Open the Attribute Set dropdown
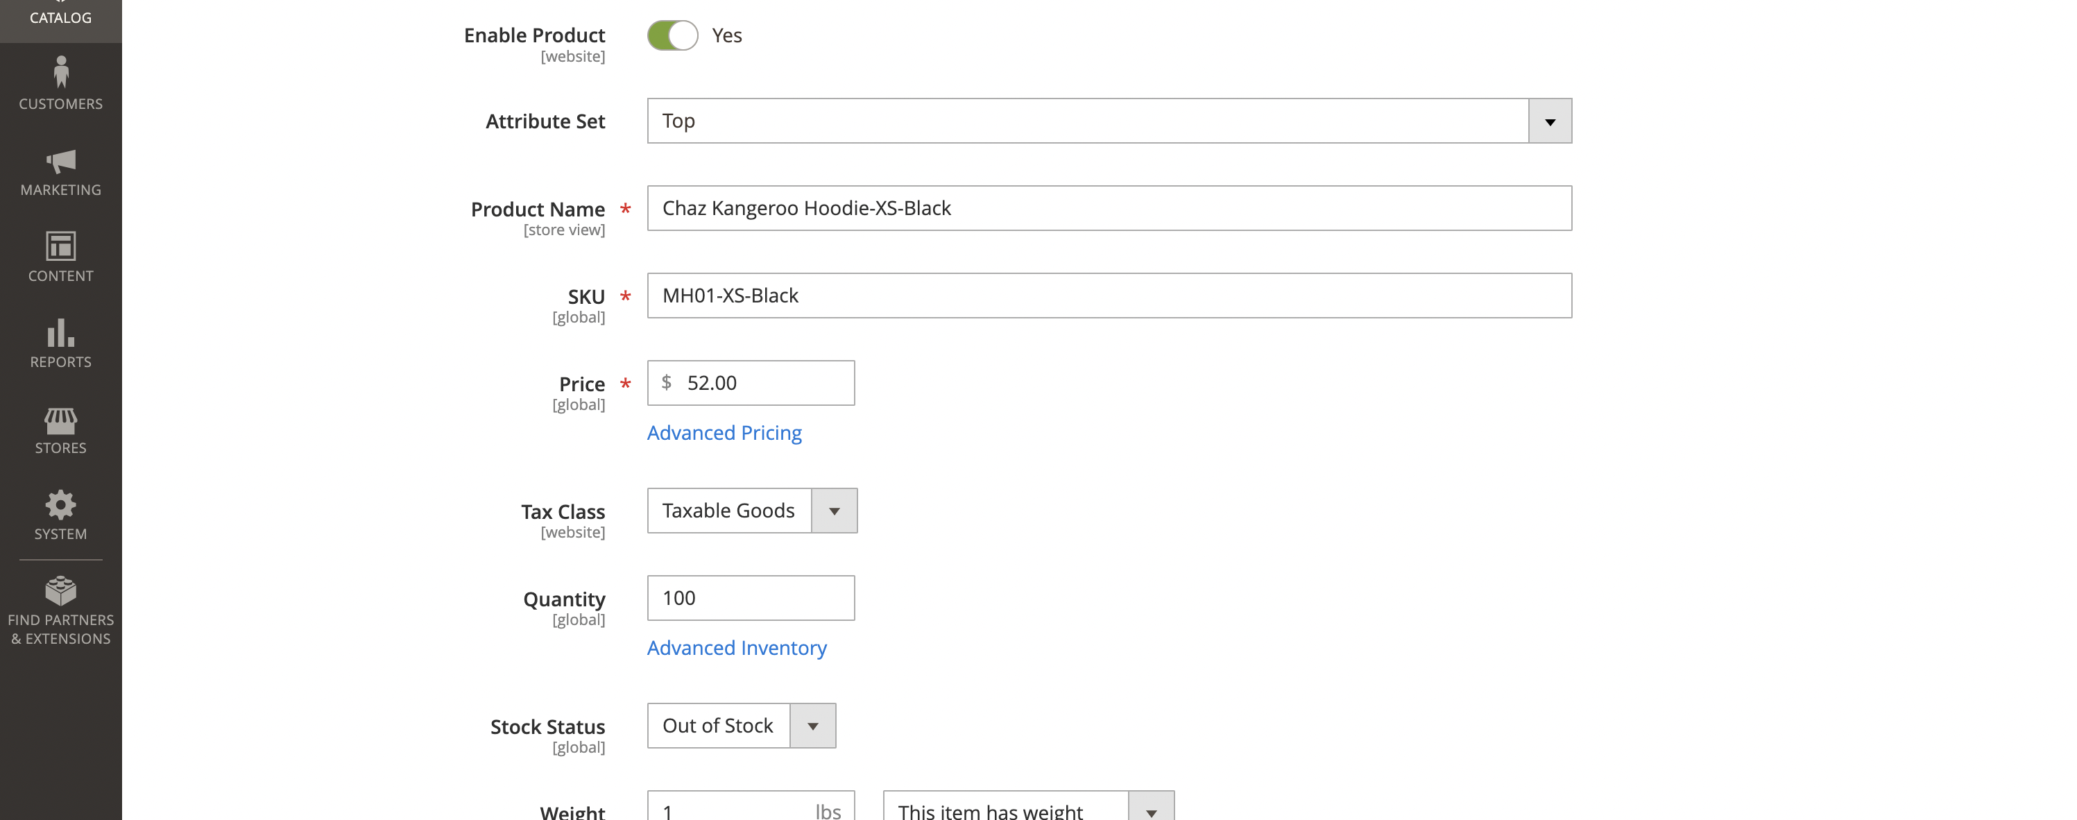 tap(1548, 120)
